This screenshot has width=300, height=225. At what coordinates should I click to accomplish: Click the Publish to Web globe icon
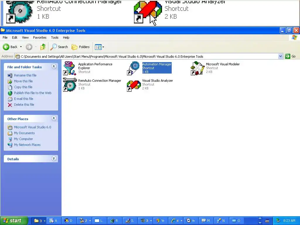click(10, 93)
